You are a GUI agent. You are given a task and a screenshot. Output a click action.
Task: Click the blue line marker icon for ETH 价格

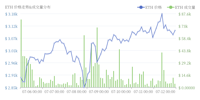pos(141,7)
